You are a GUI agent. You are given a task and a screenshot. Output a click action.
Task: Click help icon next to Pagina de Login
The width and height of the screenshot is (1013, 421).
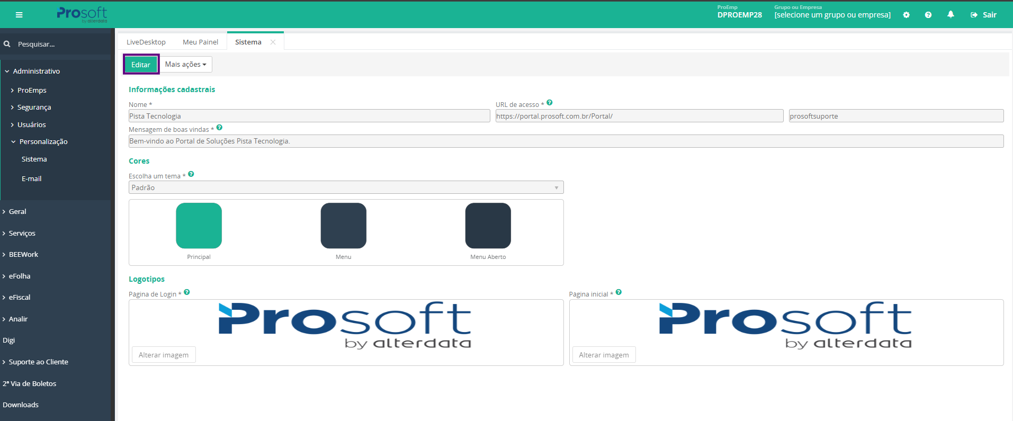coord(187,292)
